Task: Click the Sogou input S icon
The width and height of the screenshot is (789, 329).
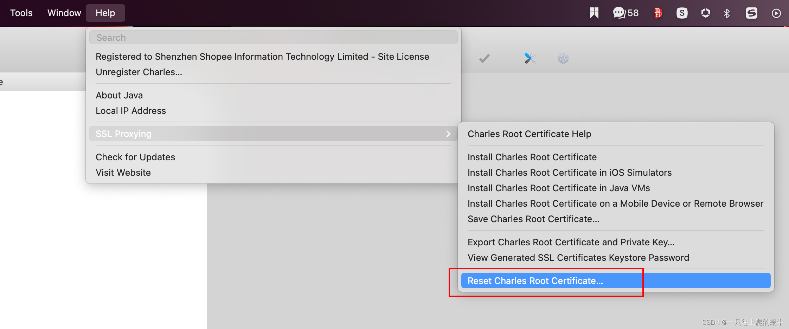Action: (x=752, y=13)
